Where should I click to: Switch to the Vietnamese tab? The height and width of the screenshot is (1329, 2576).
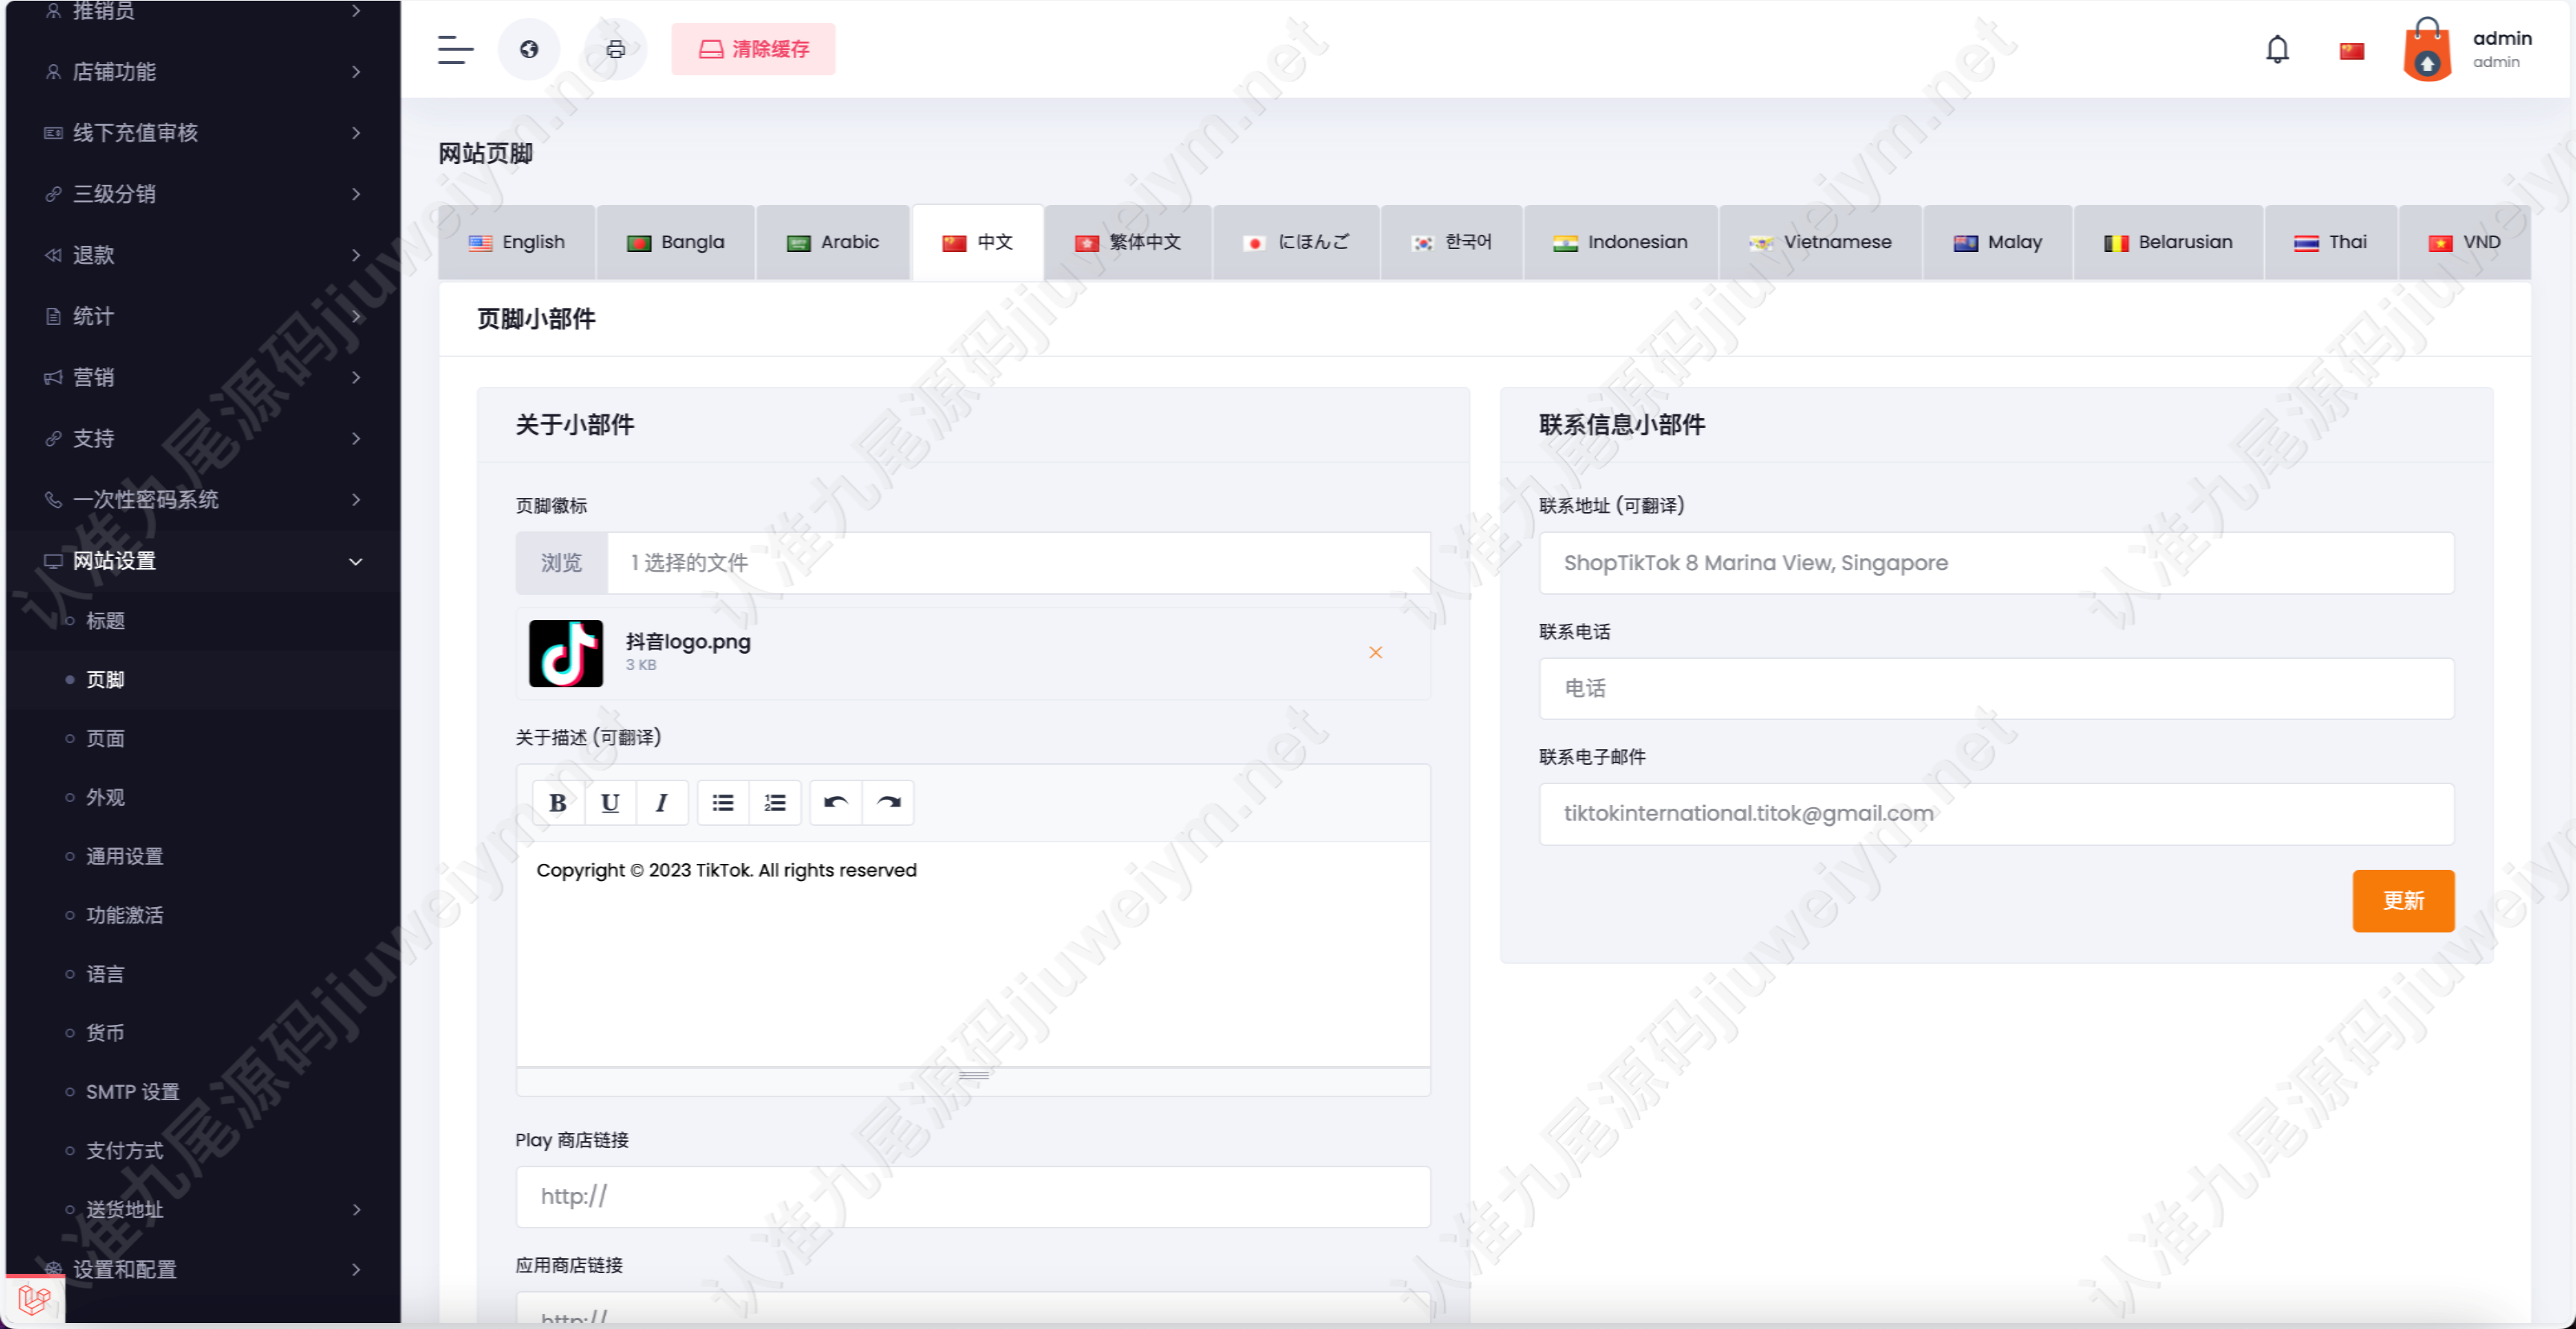coord(1820,243)
